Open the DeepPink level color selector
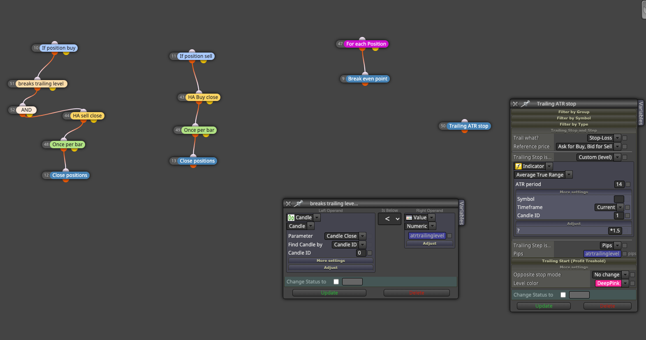This screenshot has width=646, height=340. 612,283
